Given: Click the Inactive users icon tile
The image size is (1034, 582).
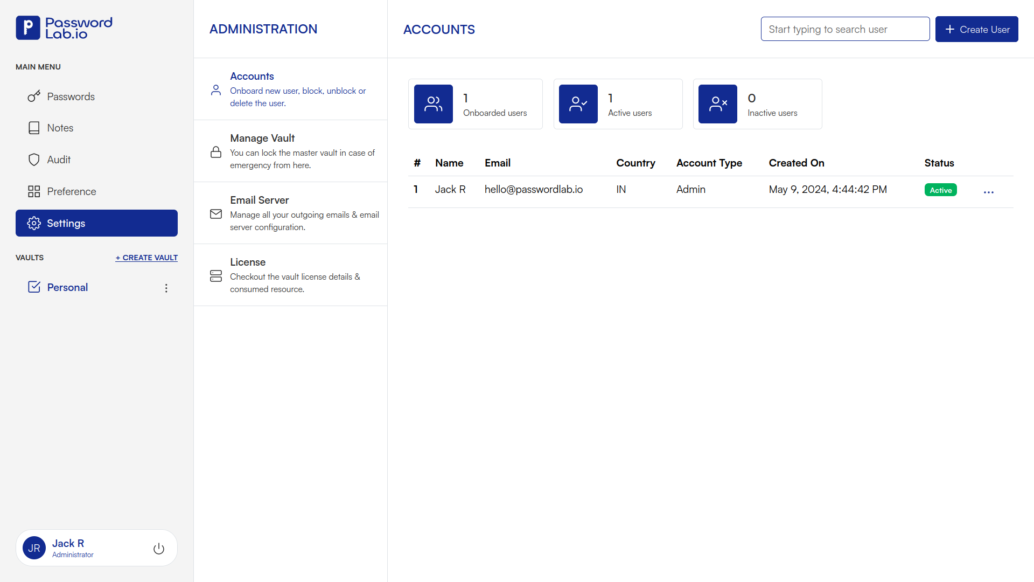Looking at the screenshot, I should click(718, 104).
